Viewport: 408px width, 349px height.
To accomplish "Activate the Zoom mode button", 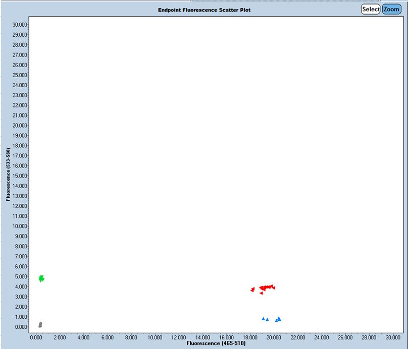I will coord(391,9).
